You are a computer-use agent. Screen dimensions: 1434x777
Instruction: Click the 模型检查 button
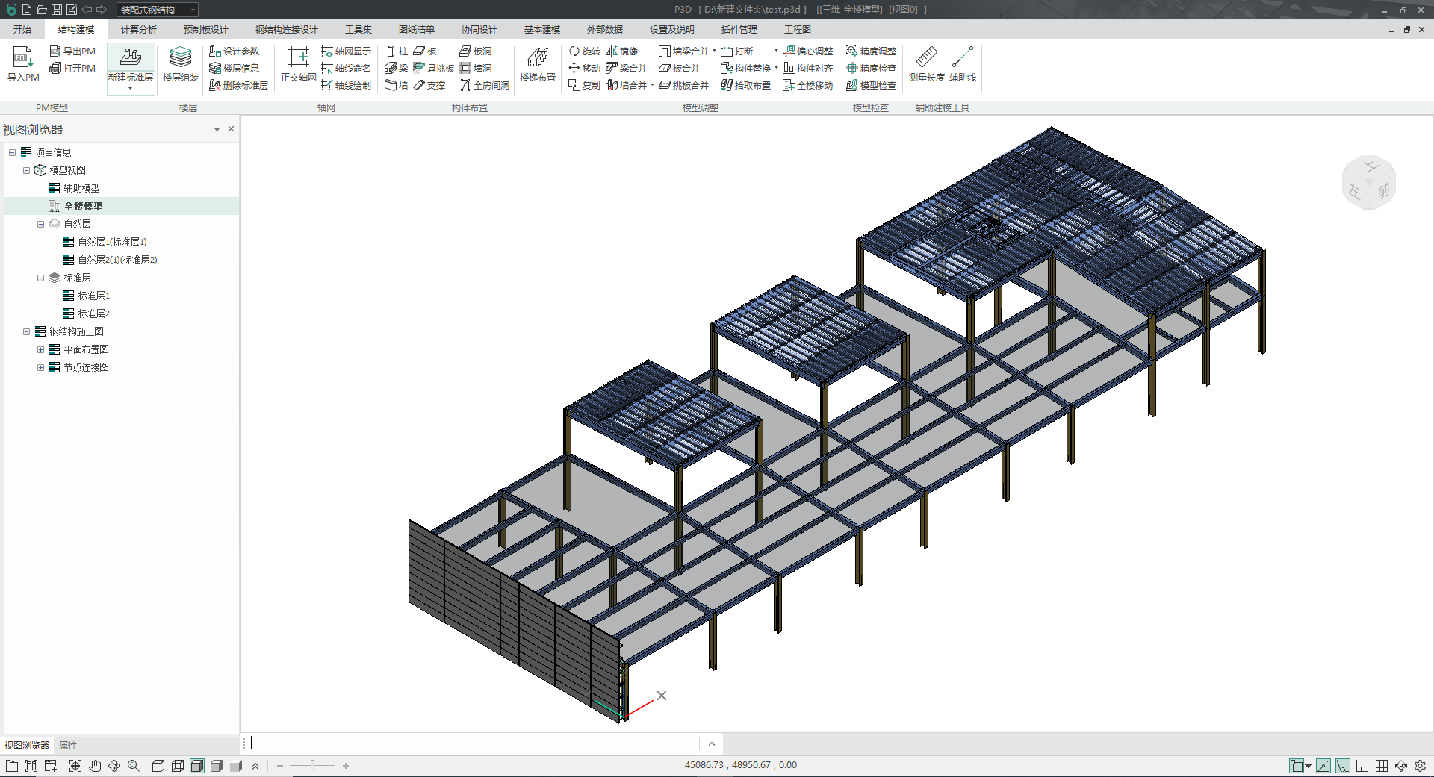coord(871,85)
